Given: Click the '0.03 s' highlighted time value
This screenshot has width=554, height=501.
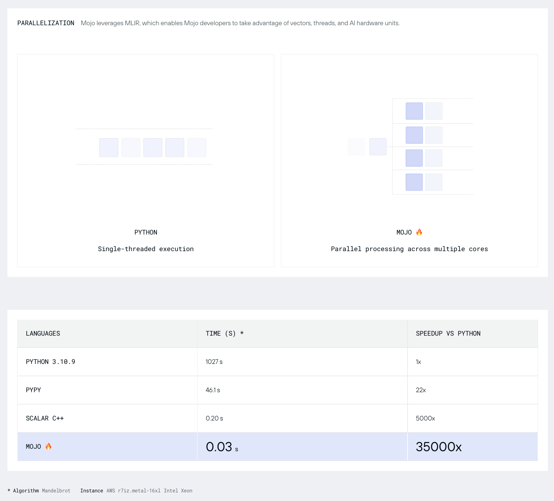Looking at the screenshot, I should (x=222, y=447).
